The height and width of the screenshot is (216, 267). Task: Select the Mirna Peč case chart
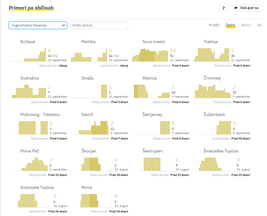click(30, 164)
